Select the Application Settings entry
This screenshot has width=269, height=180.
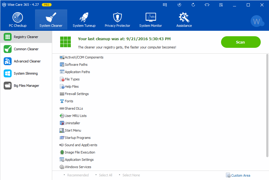coord(79,160)
